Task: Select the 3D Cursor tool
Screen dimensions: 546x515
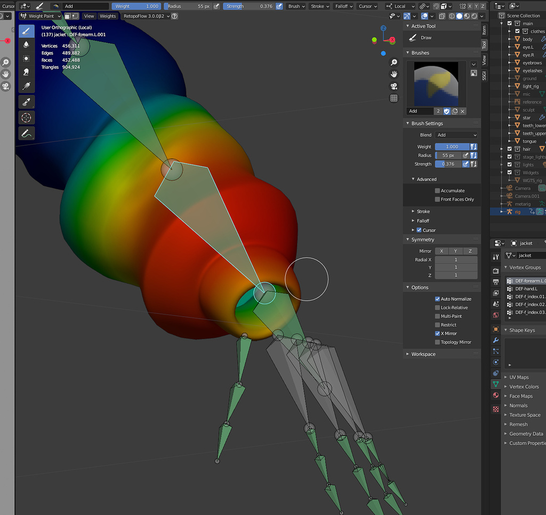Action: [27, 118]
